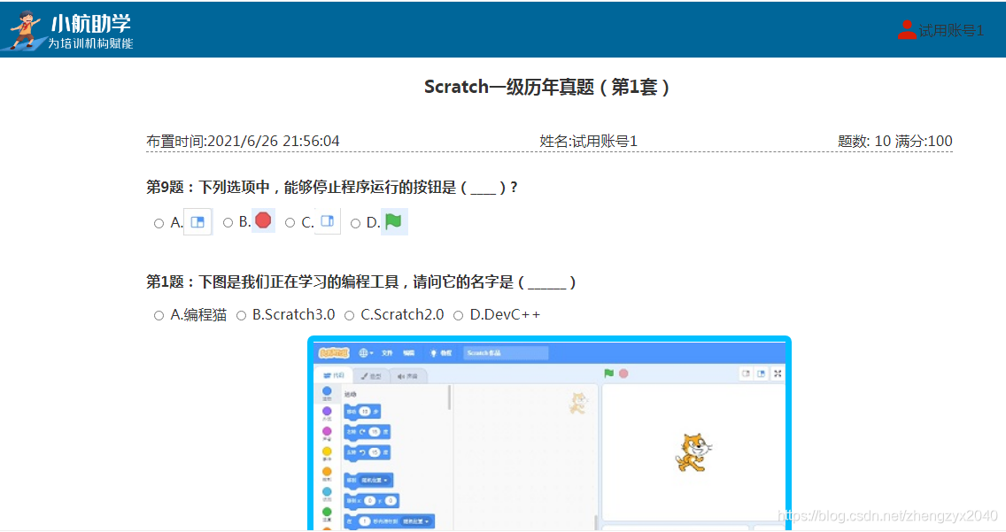This screenshot has height=532, width=1006.
Task: Open the globe language dropdown in Scratch
Action: (x=366, y=353)
